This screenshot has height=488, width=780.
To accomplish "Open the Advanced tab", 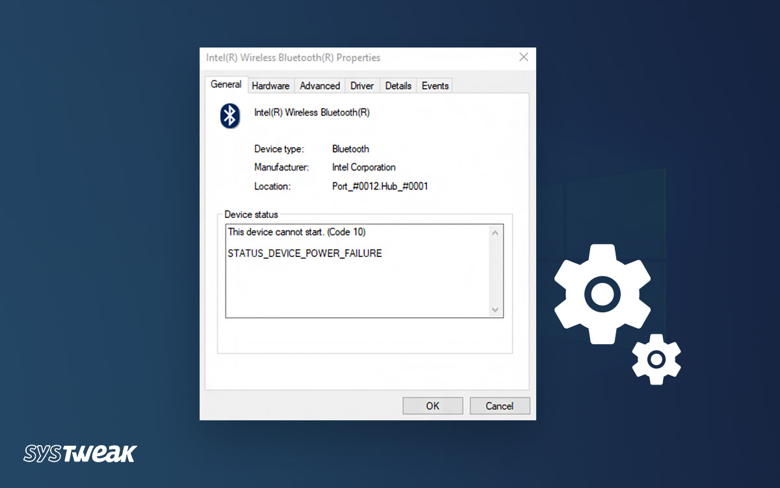I will 319,85.
